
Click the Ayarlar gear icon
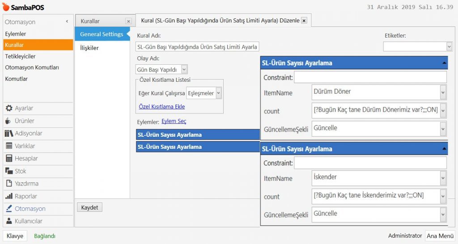pyautogui.click(x=9, y=109)
